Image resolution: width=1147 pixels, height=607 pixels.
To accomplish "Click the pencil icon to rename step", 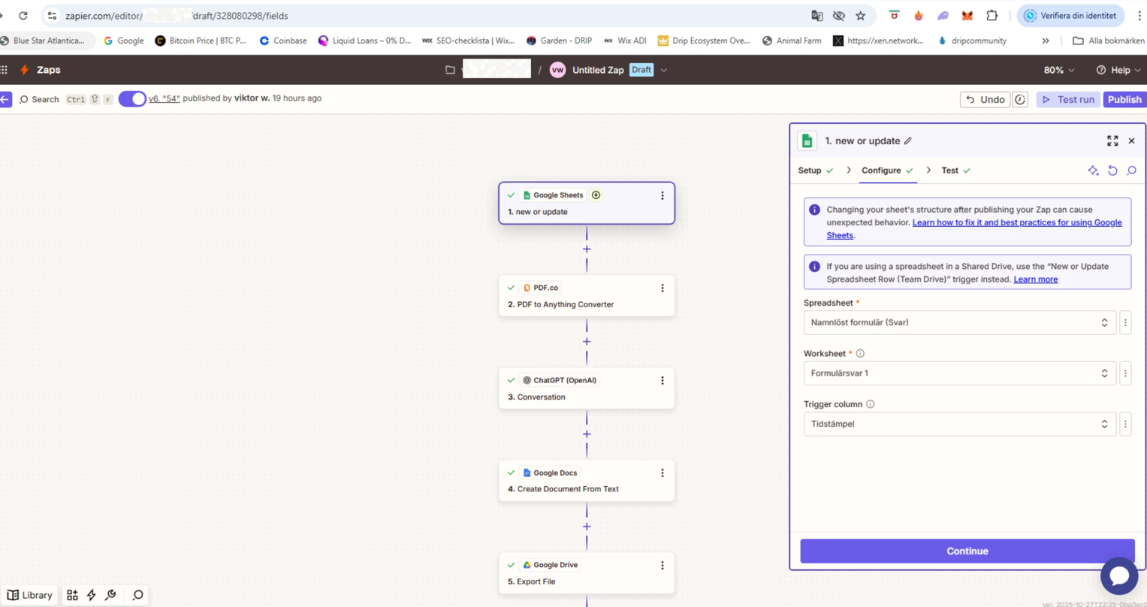I will [x=908, y=141].
